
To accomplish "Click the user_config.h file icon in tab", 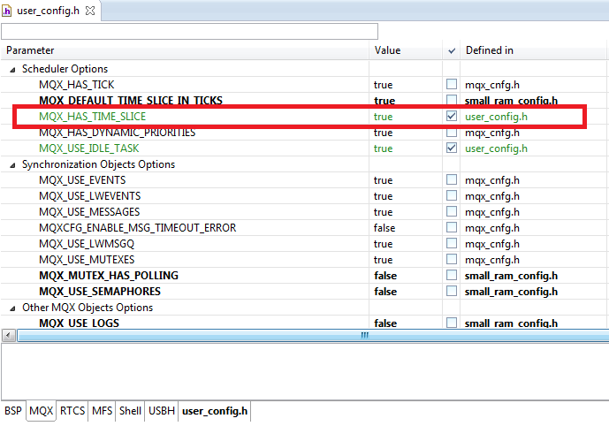I will click(x=6, y=11).
